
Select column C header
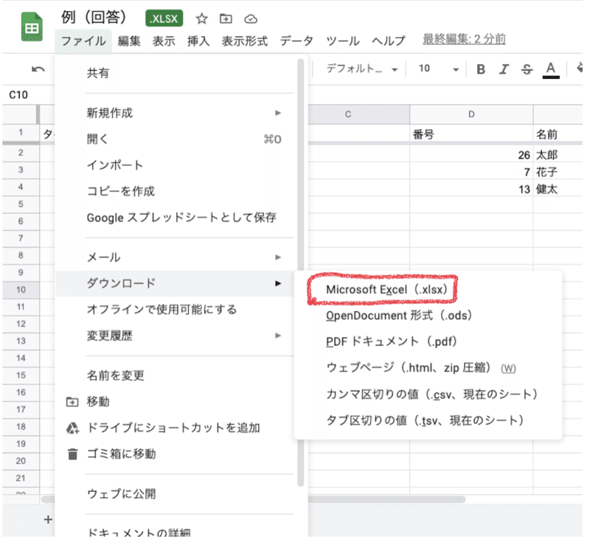358,114
